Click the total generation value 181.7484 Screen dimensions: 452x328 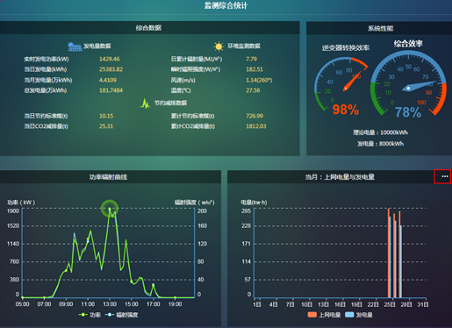coord(111,90)
